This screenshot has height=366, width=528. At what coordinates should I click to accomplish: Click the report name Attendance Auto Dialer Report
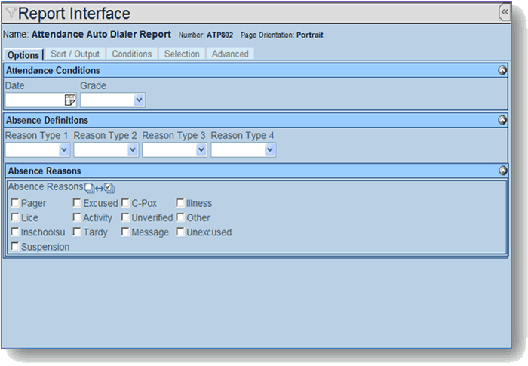(101, 35)
